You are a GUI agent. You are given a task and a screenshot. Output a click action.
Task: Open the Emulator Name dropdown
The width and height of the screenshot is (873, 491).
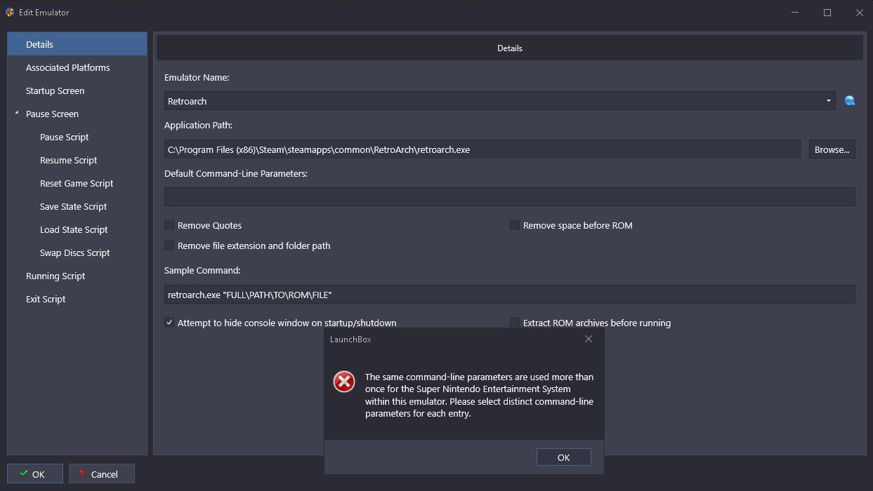click(x=829, y=101)
